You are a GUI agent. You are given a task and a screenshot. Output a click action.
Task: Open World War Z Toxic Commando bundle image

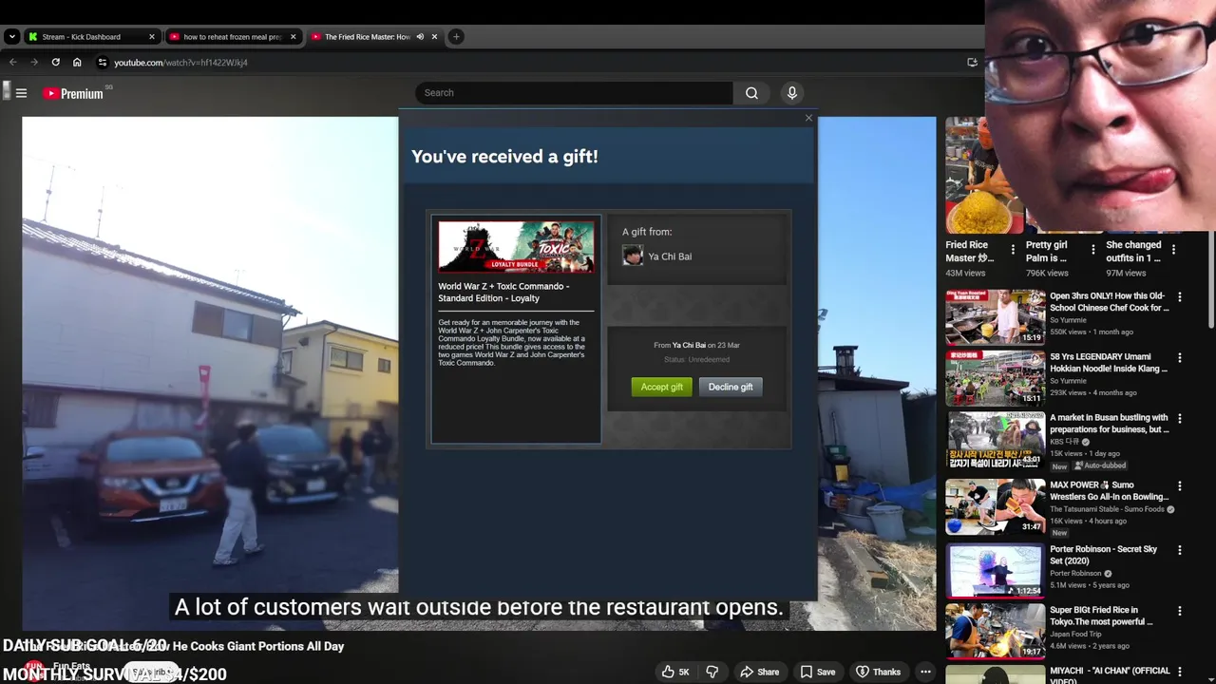[516, 247]
